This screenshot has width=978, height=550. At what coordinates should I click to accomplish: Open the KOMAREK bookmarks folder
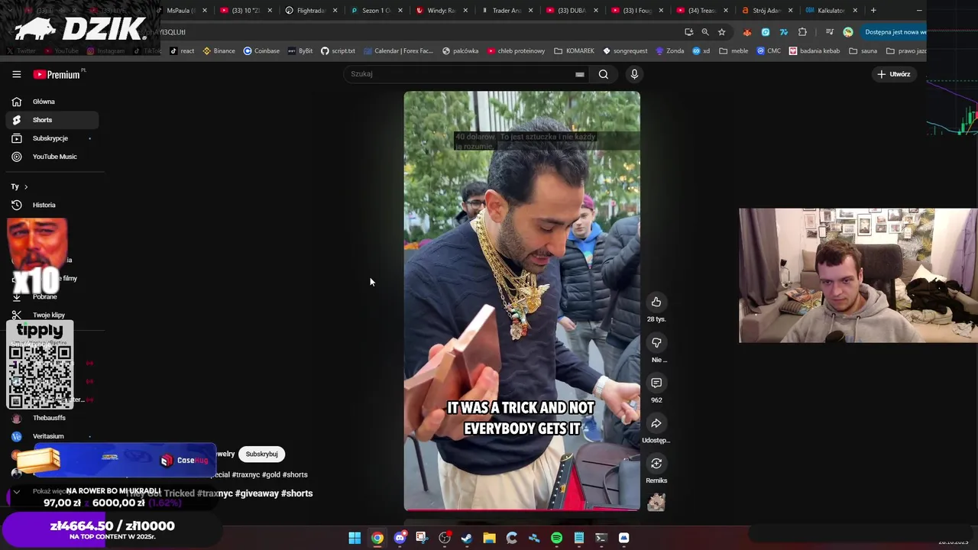click(x=574, y=51)
